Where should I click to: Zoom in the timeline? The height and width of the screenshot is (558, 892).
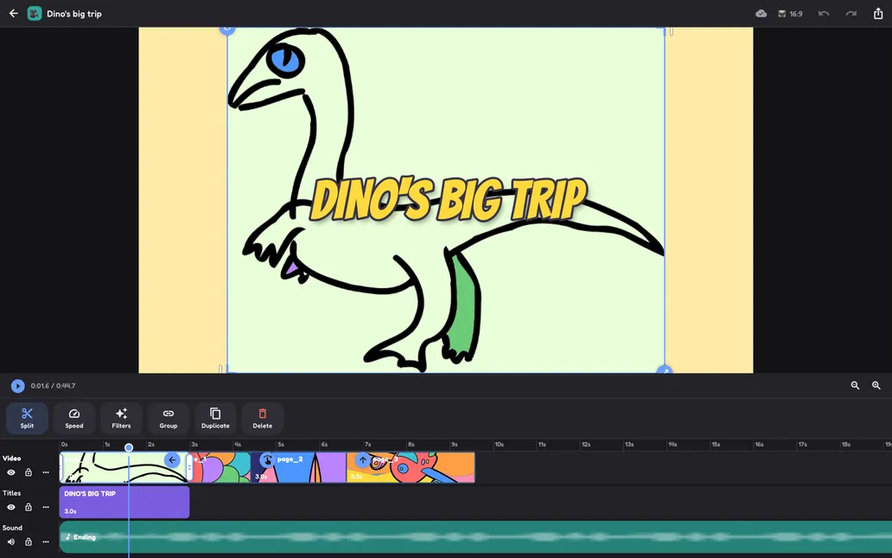(876, 386)
